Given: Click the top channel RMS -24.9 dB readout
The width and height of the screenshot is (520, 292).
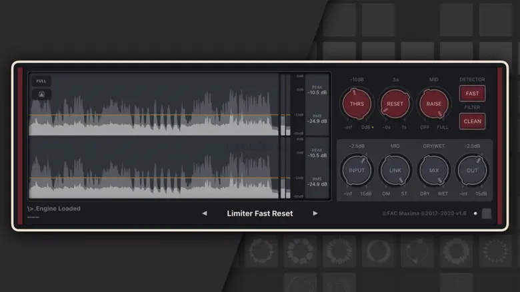Looking at the screenshot, I should click(x=317, y=119).
